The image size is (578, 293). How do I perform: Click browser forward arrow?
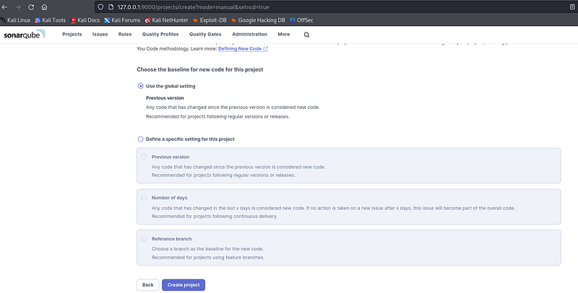coord(17,7)
